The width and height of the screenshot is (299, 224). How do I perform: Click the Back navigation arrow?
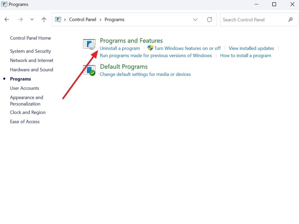coord(7,19)
